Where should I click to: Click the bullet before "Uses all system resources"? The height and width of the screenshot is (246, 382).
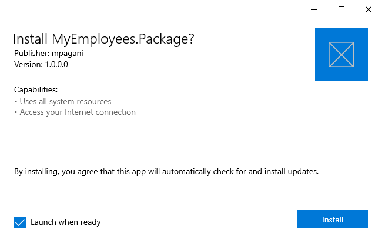pyautogui.click(x=15, y=101)
